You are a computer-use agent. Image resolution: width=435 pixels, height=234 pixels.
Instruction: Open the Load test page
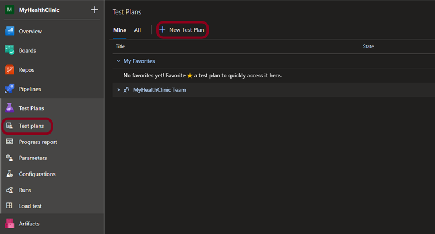pyautogui.click(x=30, y=206)
